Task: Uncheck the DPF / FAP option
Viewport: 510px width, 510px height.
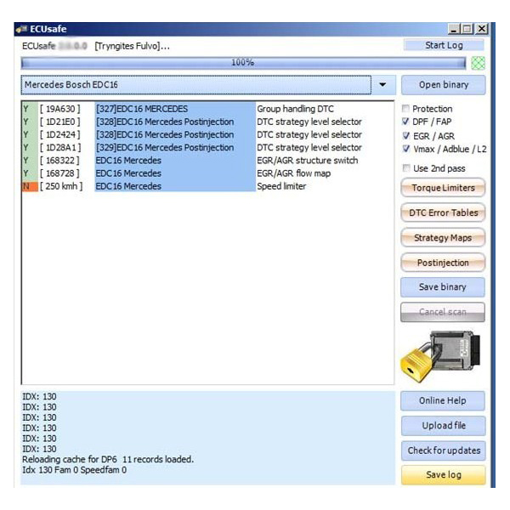Action: (x=405, y=122)
